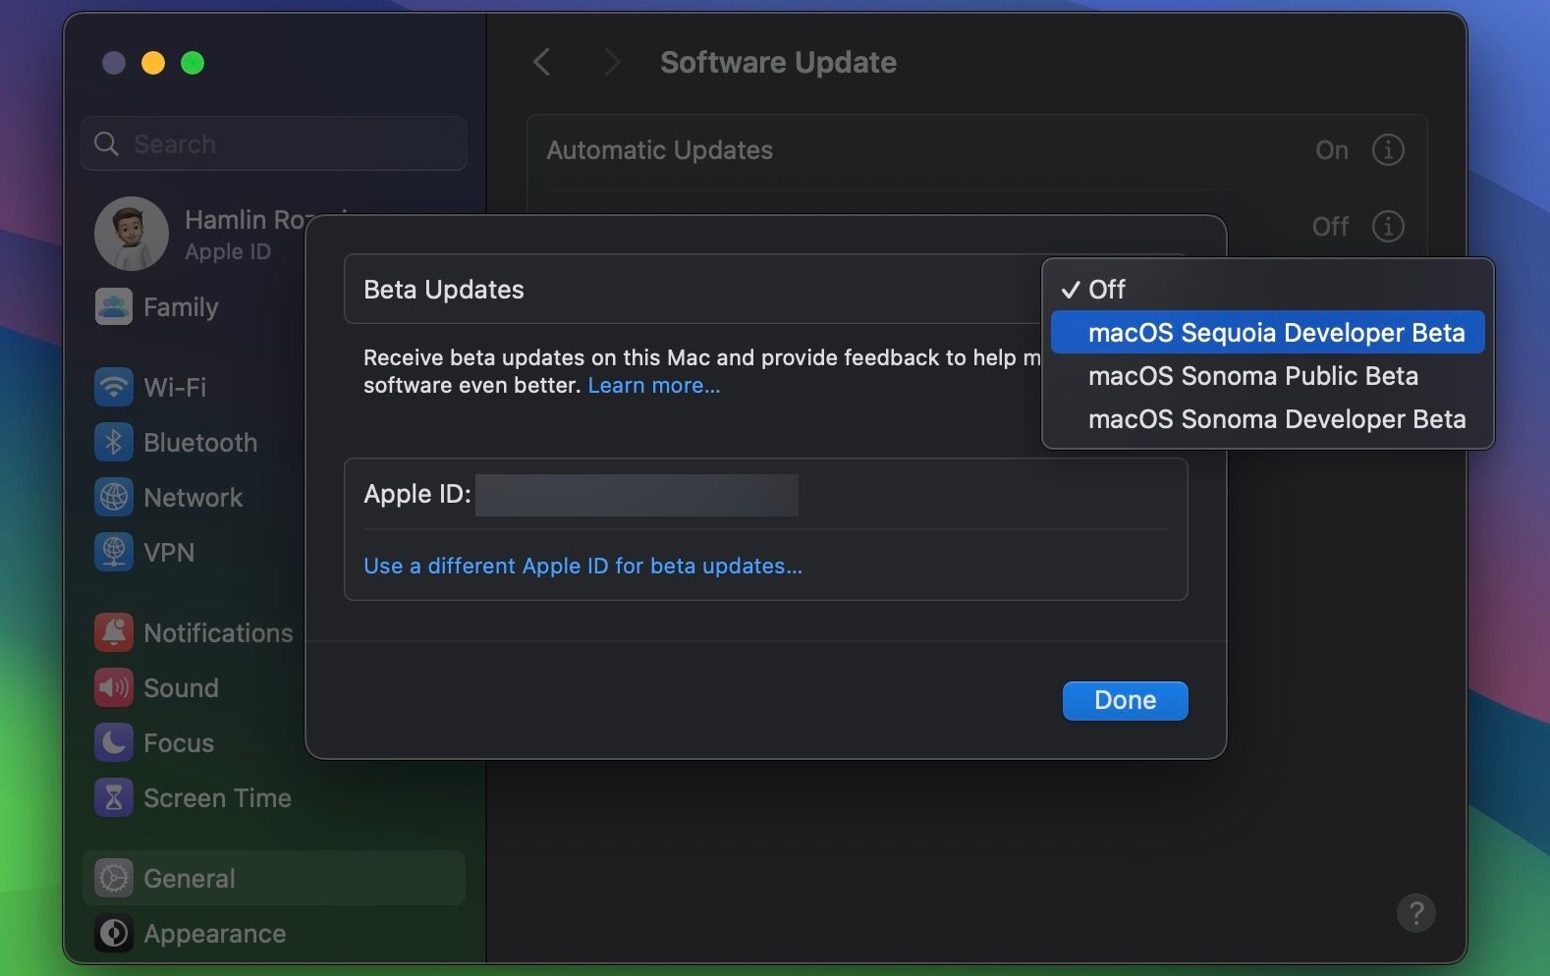Open the Bluetooth icon in sidebar

[114, 442]
